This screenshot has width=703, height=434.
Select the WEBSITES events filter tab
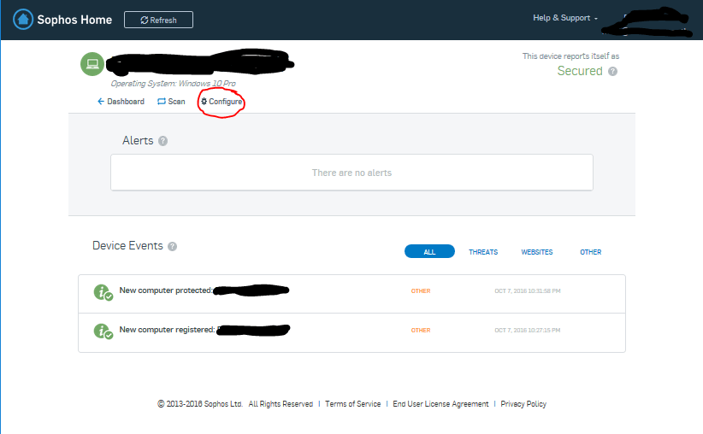click(x=537, y=252)
